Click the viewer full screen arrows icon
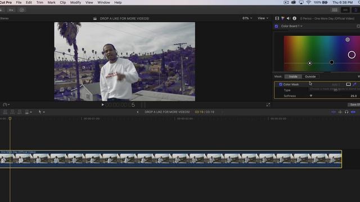This screenshot has height=202, width=360. coord(268,105)
